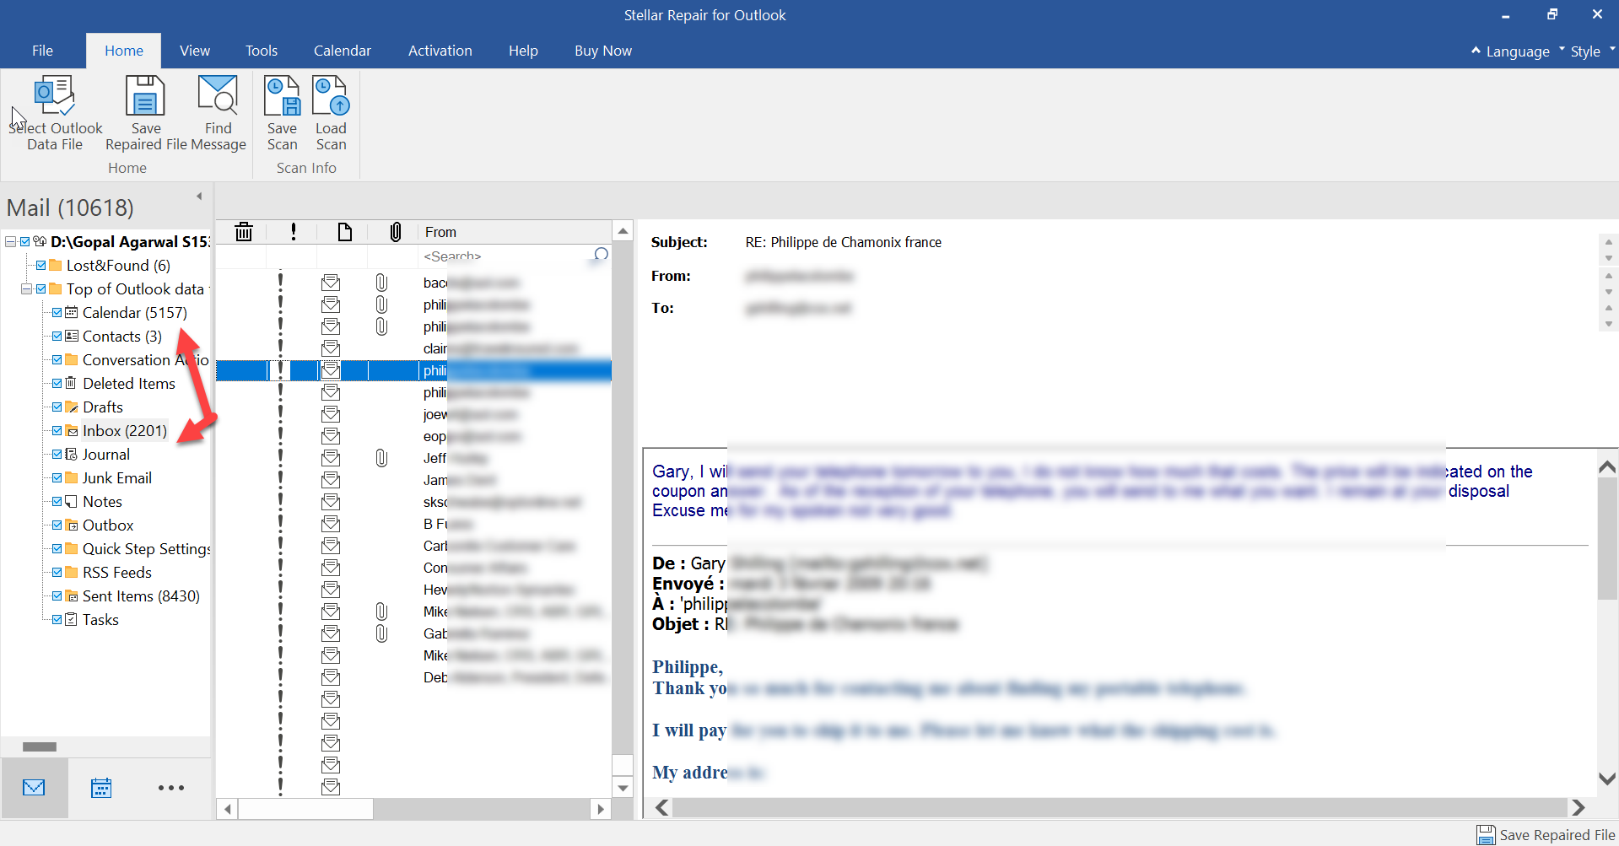The height and width of the screenshot is (846, 1619).
Task: Click attachment icon on Gab message row
Action: [x=381, y=633]
